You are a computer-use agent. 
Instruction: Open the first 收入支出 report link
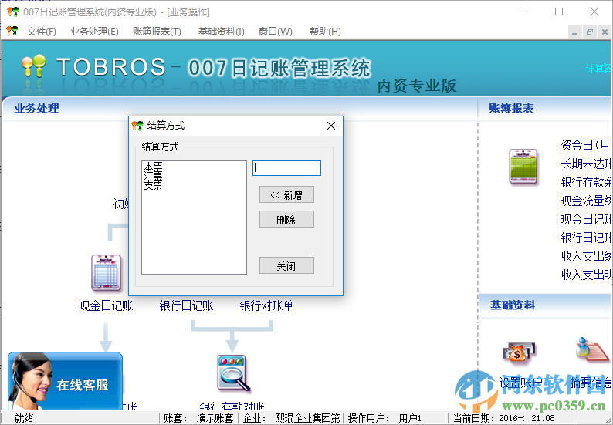pyautogui.click(x=586, y=256)
